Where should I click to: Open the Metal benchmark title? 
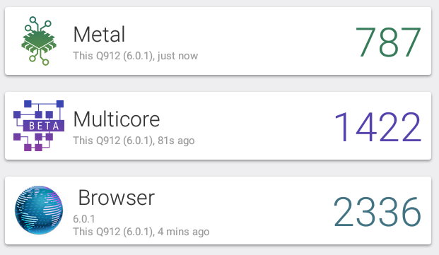click(x=99, y=35)
